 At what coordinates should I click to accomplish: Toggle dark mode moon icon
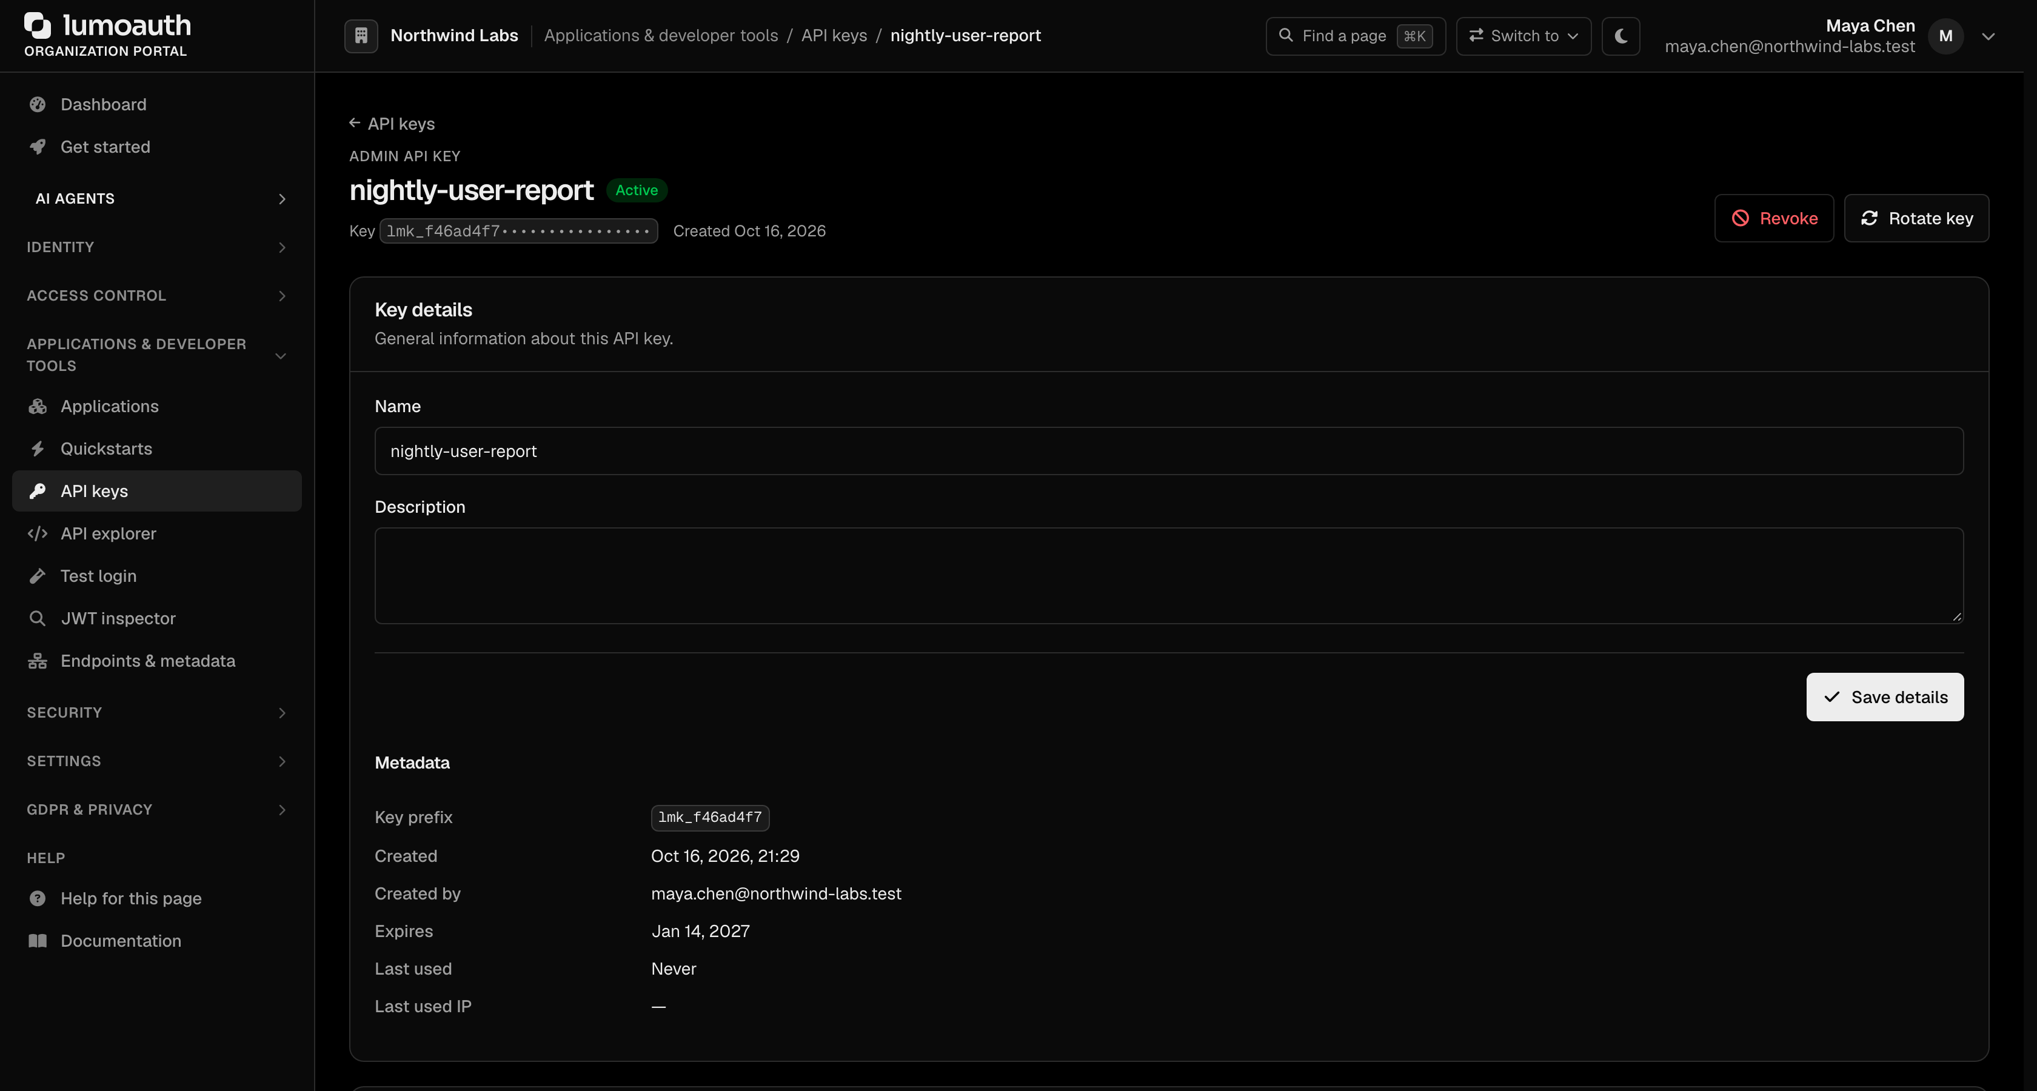point(1621,36)
